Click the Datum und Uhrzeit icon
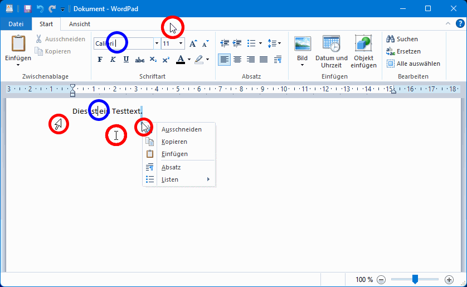 pos(331,44)
